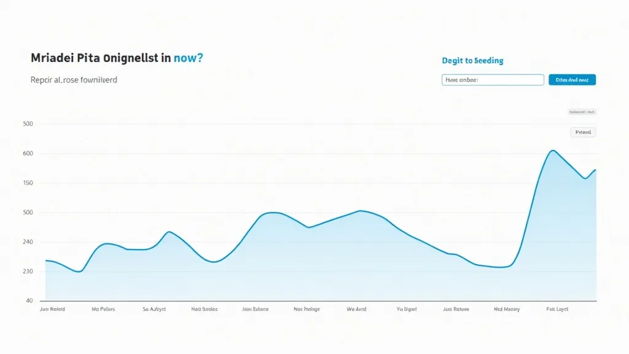The height and width of the screenshot is (354, 629).
Task: Click the "So Aulryct" x-axis label
Action: tap(154, 309)
